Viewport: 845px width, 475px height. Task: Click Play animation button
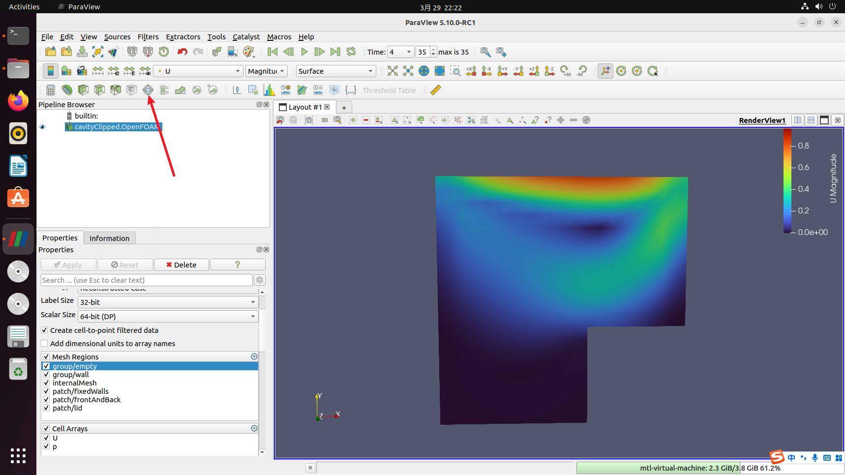[x=304, y=52]
